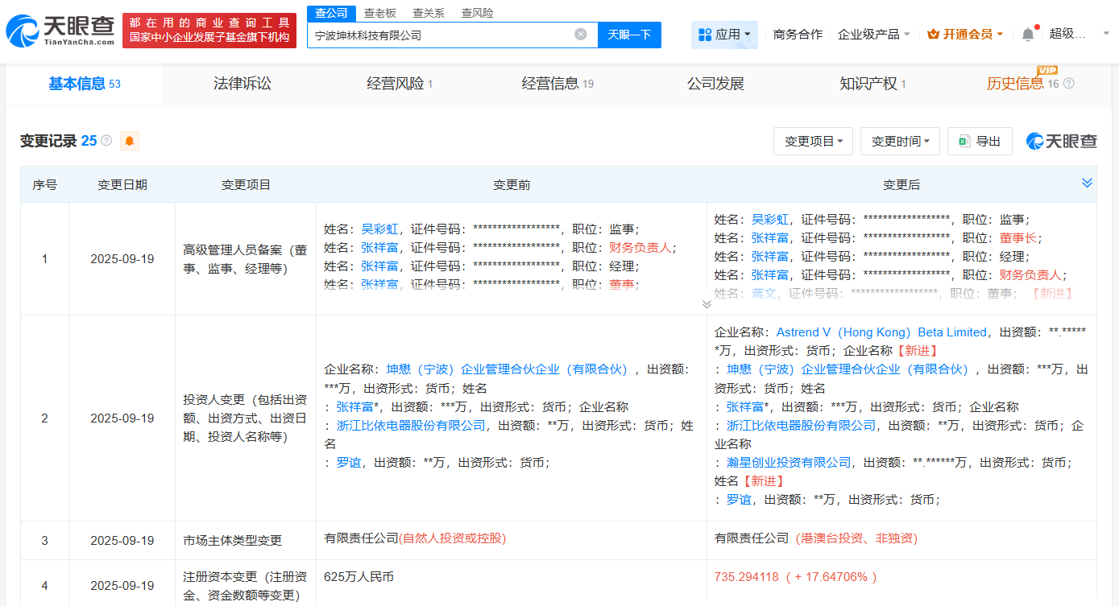Click the notification bell icon top right
This screenshot has width=1119, height=606.
pyautogui.click(x=1028, y=32)
